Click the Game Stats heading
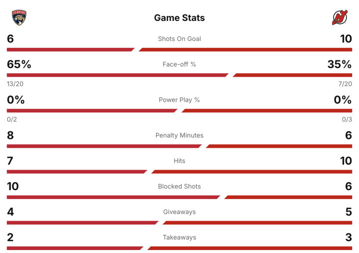This screenshot has width=359, height=253. click(x=179, y=18)
